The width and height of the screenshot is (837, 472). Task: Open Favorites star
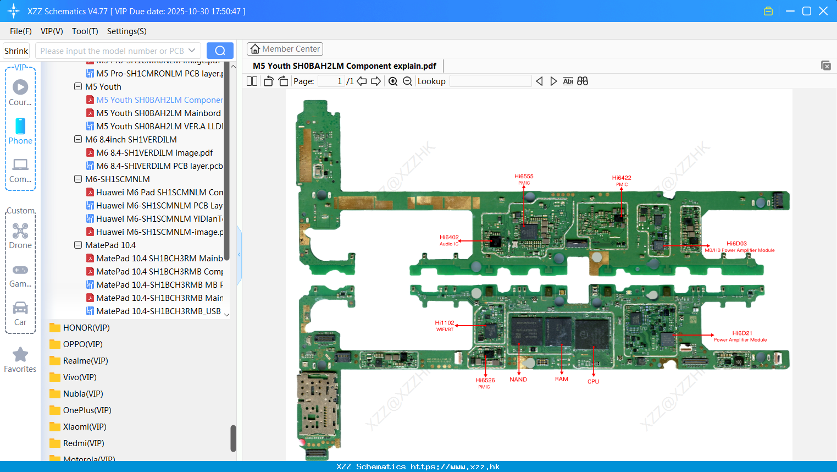20,360
